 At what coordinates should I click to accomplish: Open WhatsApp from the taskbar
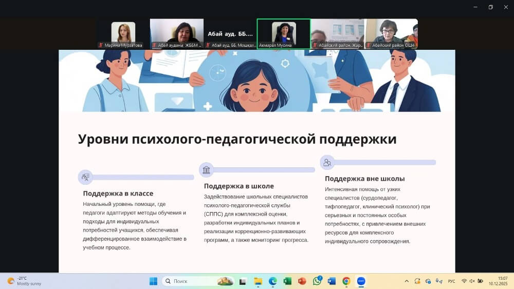tap(317, 281)
